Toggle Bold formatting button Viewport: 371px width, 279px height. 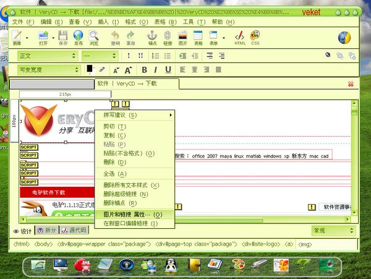click(x=144, y=70)
